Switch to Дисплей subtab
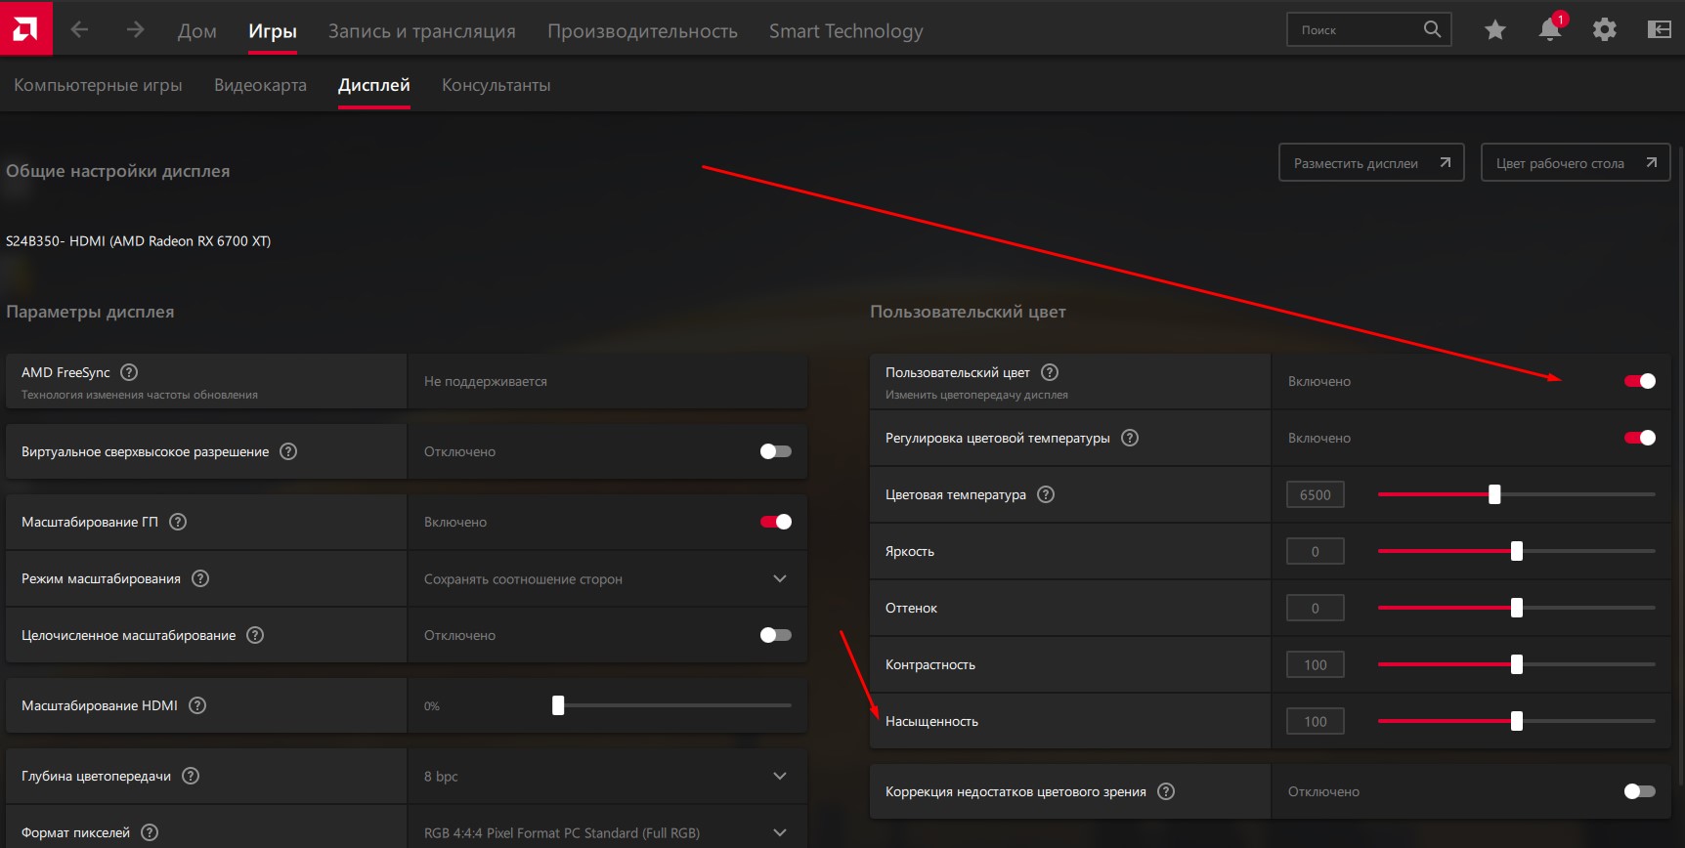 pos(374,85)
